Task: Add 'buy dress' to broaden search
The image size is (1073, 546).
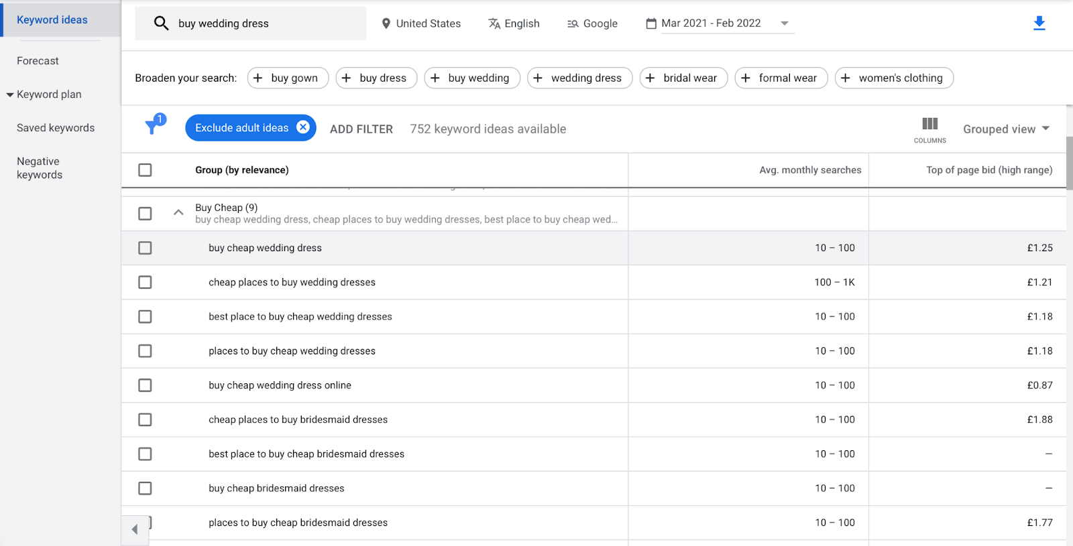Action: pos(376,78)
